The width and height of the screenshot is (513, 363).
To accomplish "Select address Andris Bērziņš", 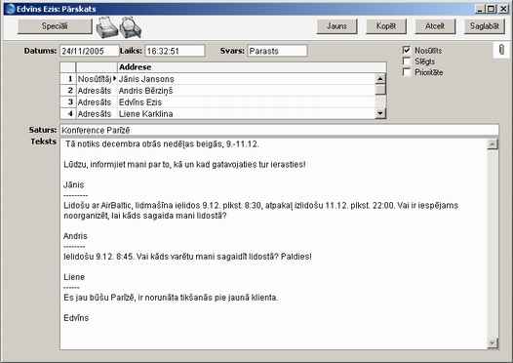I will (246, 91).
